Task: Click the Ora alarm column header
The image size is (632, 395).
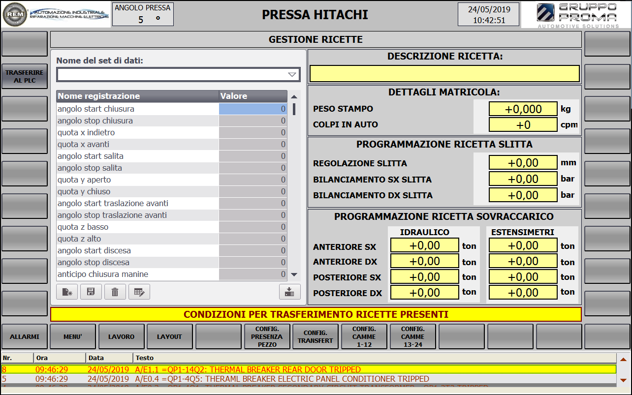Action: (59, 358)
